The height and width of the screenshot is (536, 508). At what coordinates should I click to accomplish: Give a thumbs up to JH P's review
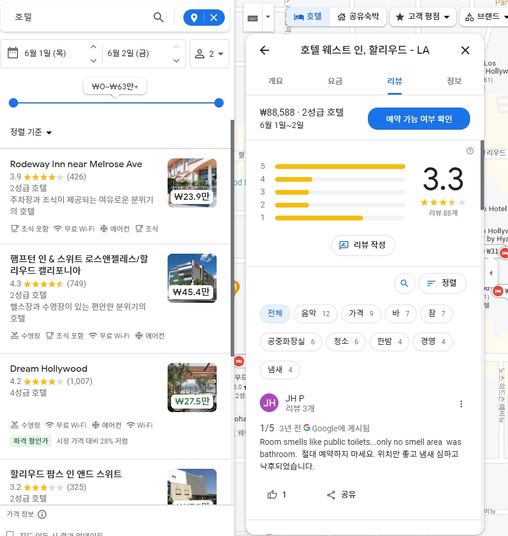[273, 494]
